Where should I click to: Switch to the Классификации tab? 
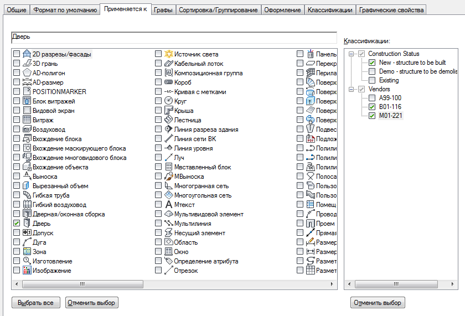point(330,10)
